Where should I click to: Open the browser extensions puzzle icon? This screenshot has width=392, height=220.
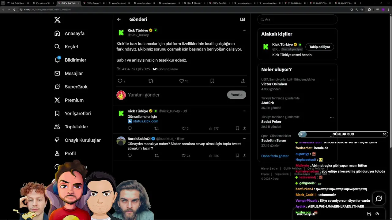[x=369, y=9]
